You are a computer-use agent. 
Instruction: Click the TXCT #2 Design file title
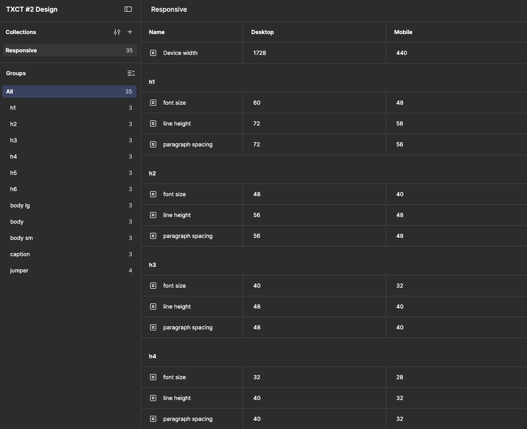point(32,10)
